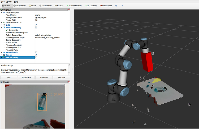The height and width of the screenshot is (129, 199).
Task: Click the Image display icon
Action: [x=4, y=55]
